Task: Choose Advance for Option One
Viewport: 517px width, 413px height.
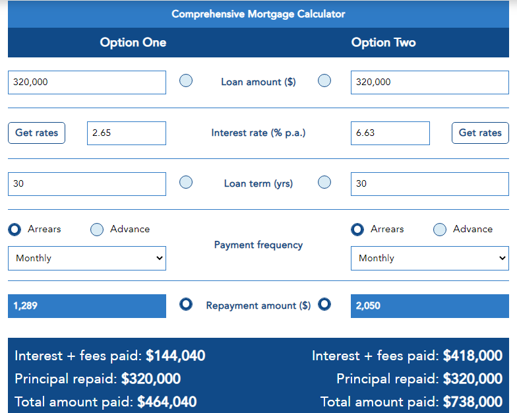Action: 97,230
